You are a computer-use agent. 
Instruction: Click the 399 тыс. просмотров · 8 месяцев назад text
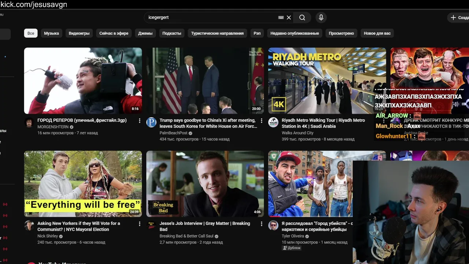pos(318,139)
